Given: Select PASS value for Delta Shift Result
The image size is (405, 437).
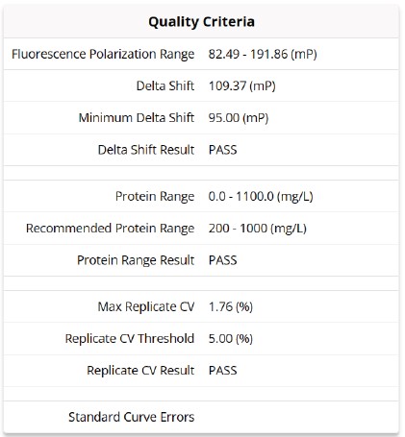Looking at the screenshot, I should pos(222,150).
